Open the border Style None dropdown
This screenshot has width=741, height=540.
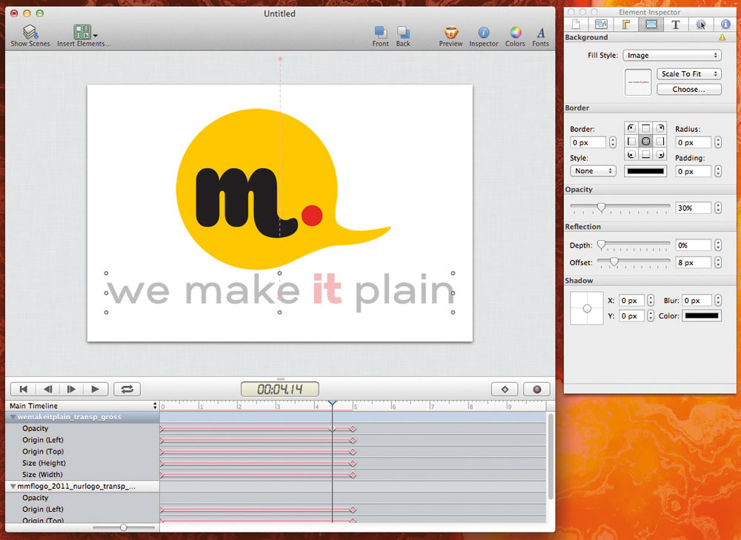(593, 171)
